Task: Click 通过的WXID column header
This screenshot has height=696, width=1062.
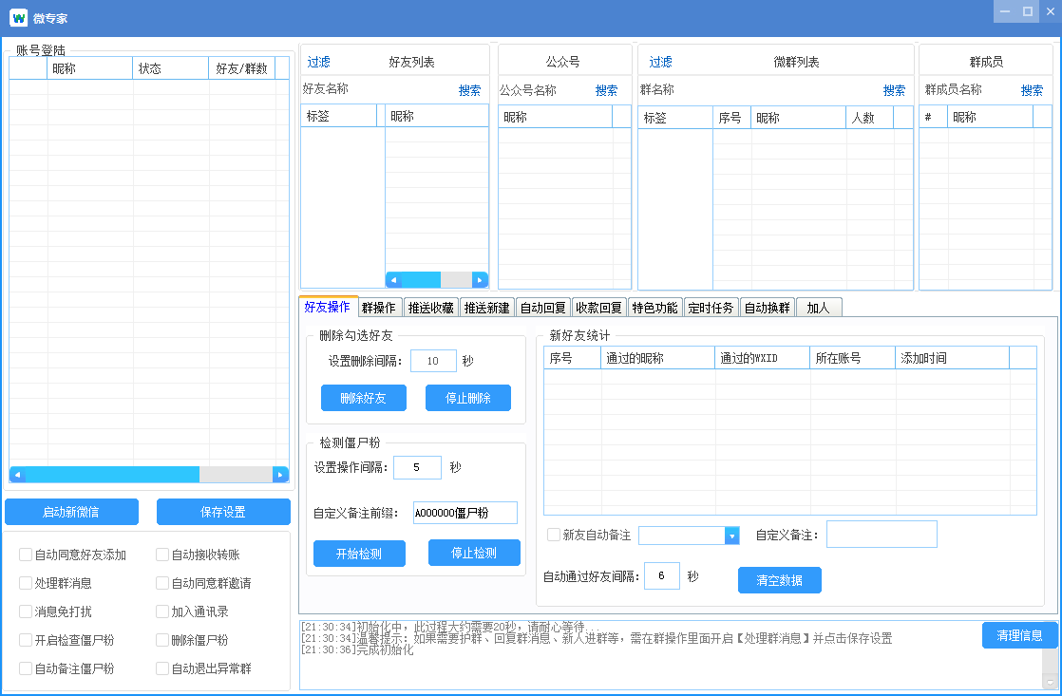Action: click(763, 358)
